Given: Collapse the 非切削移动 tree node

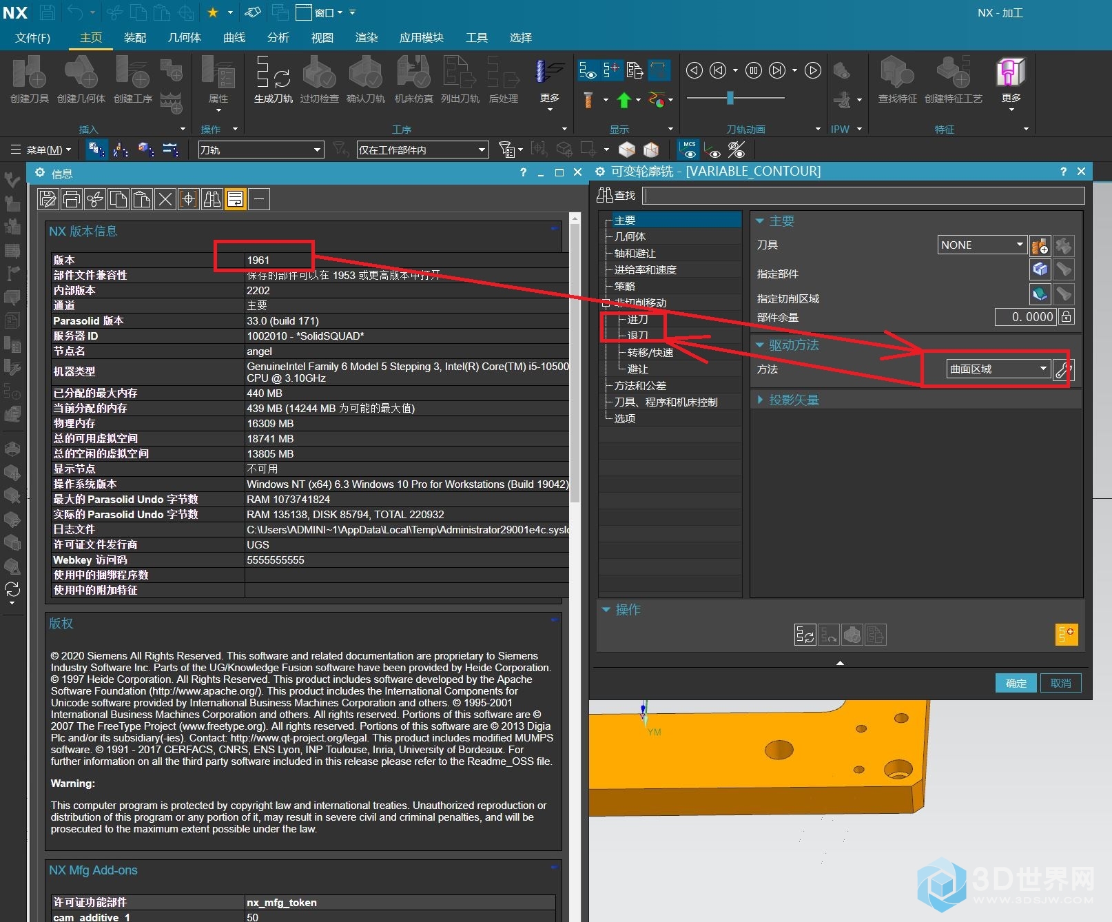Looking at the screenshot, I should pyautogui.click(x=606, y=303).
